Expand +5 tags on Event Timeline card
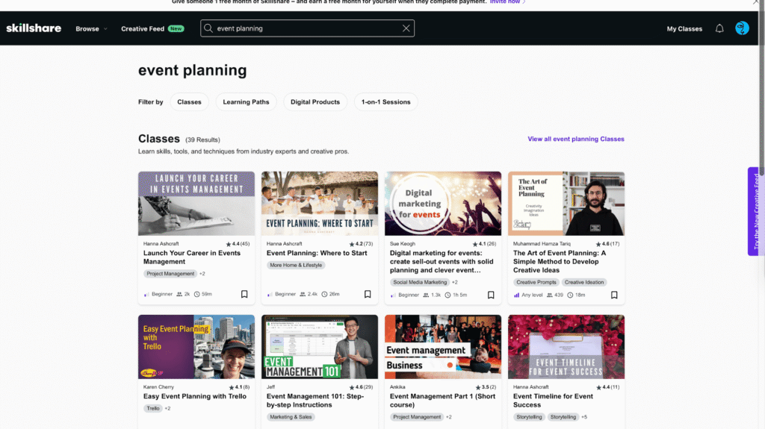 click(x=584, y=417)
